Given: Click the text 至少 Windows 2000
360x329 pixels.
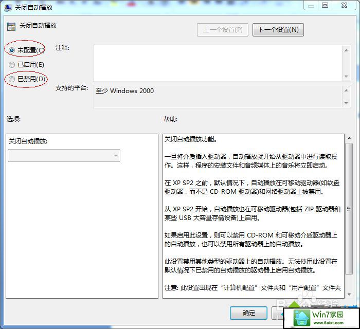Looking at the screenshot, I should [124, 91].
